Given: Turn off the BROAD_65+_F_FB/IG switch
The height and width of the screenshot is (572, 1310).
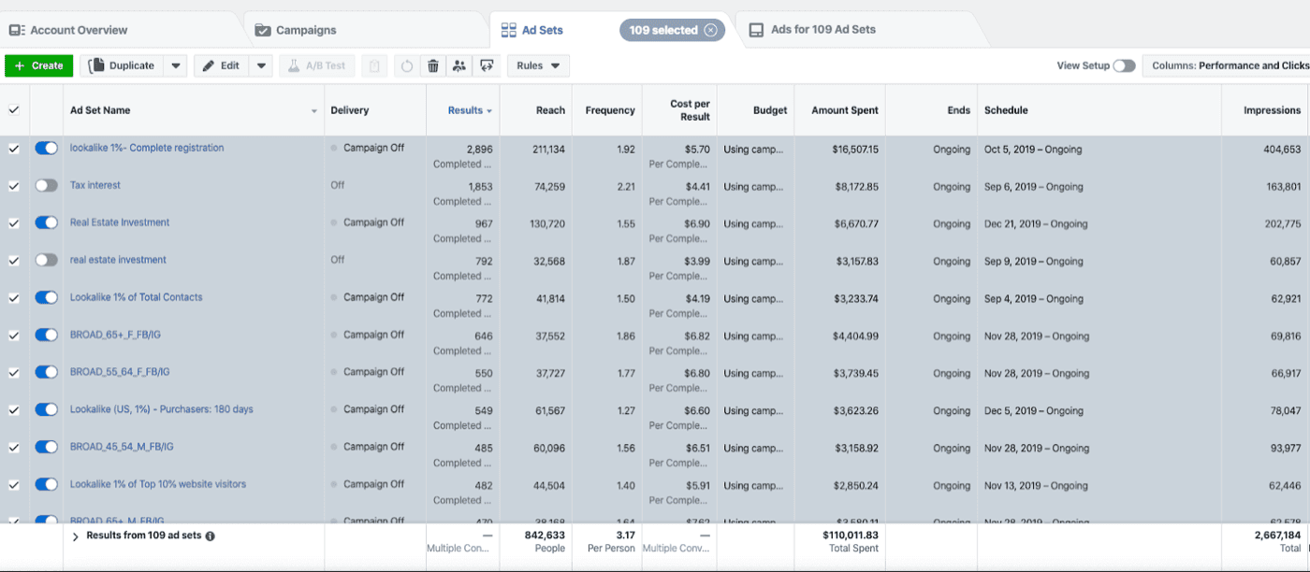Looking at the screenshot, I should click(47, 335).
